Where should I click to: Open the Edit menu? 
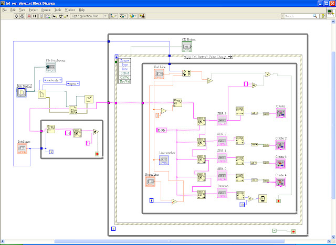13,10
